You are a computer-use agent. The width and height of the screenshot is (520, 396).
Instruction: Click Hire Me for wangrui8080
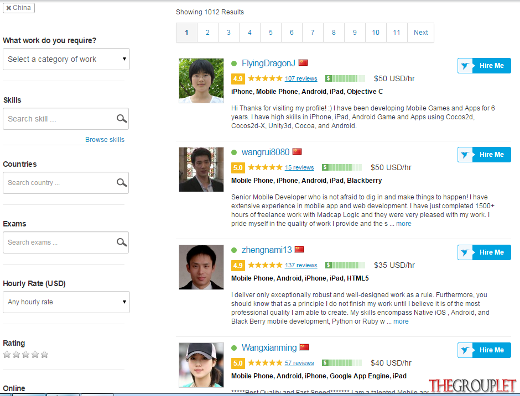pos(484,155)
